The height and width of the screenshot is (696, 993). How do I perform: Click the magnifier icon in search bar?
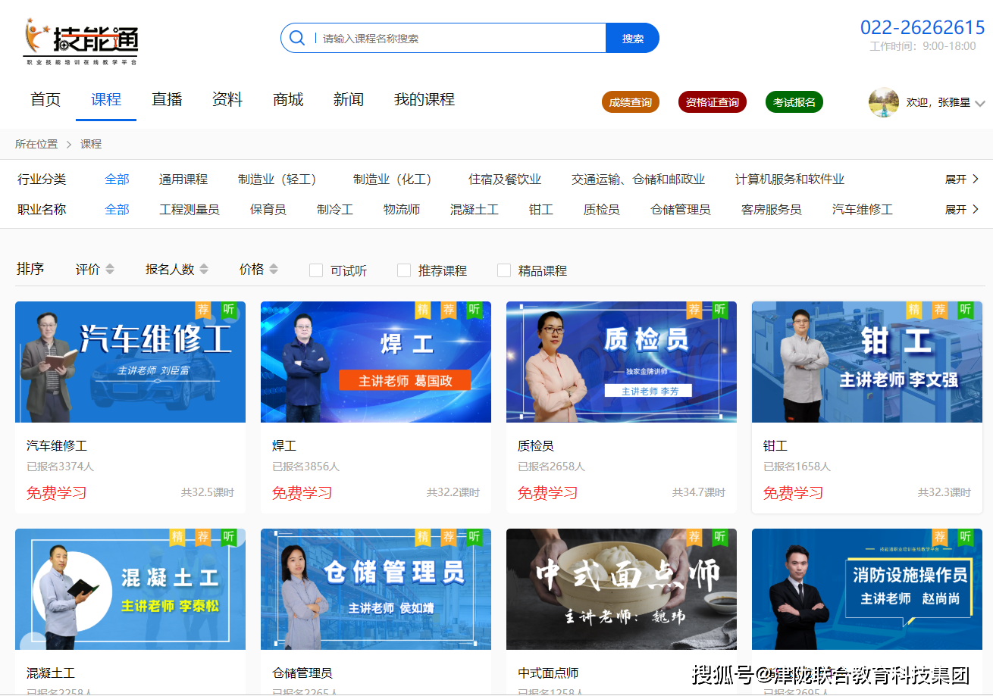tap(297, 38)
